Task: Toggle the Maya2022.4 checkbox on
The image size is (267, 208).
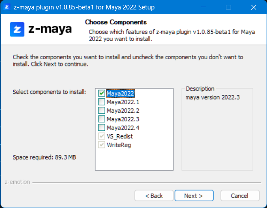Action: [x=101, y=127]
